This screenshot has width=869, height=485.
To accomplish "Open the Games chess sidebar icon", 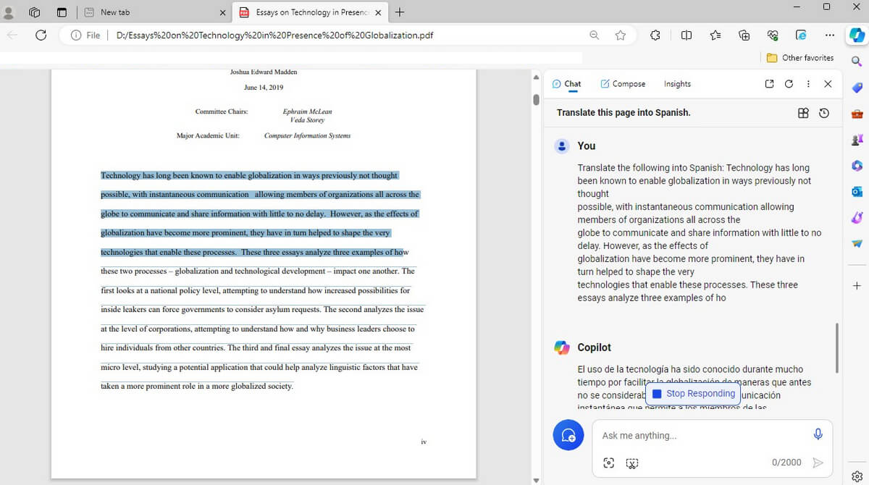I will pos(857,140).
